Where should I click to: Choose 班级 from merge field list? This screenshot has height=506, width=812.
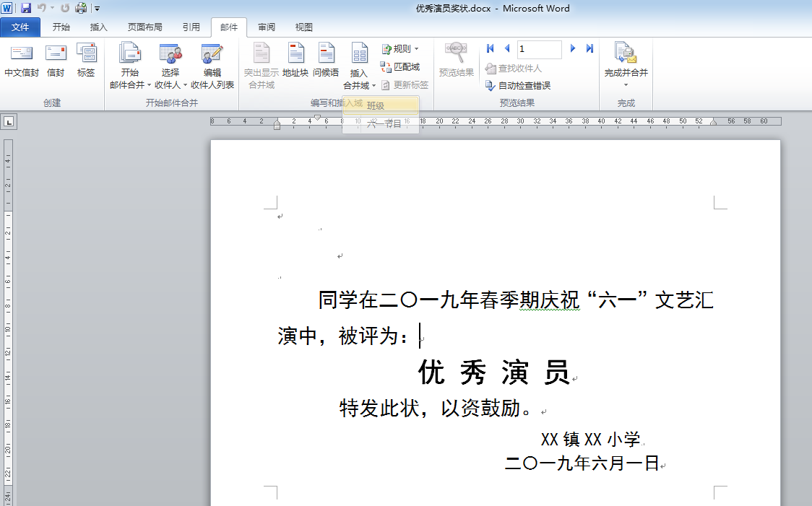[x=381, y=105]
